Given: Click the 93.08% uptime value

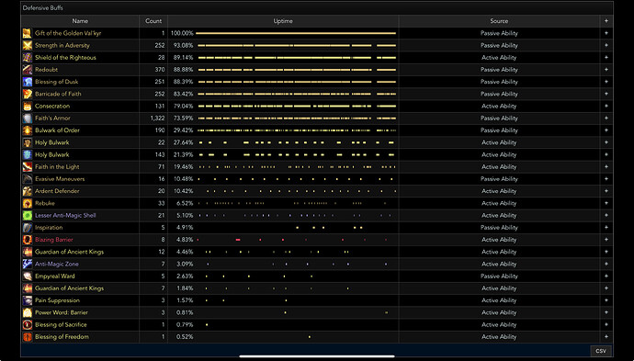Looking at the screenshot, I should click(183, 45).
